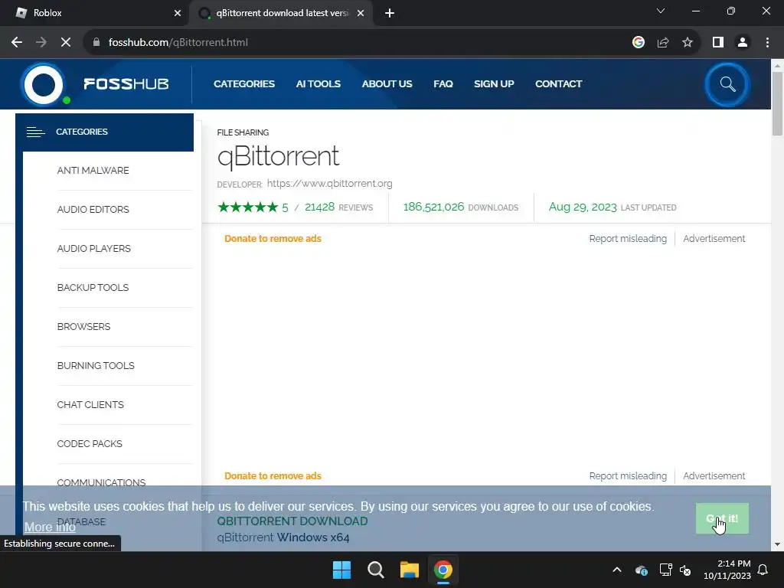
Task: Click Chrome icon in taskbar
Action: (443, 570)
